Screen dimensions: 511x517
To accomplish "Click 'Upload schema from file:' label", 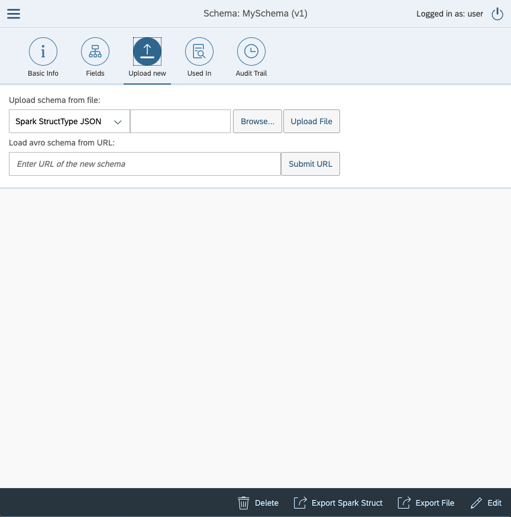I will click(x=54, y=100).
